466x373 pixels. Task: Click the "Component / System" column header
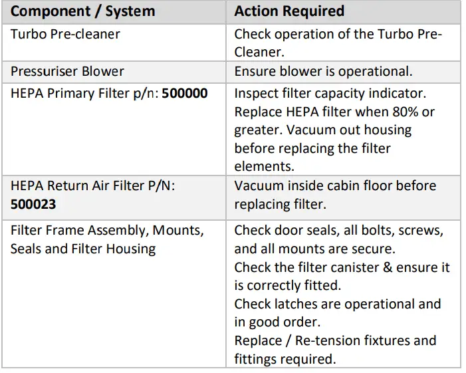[83, 11]
